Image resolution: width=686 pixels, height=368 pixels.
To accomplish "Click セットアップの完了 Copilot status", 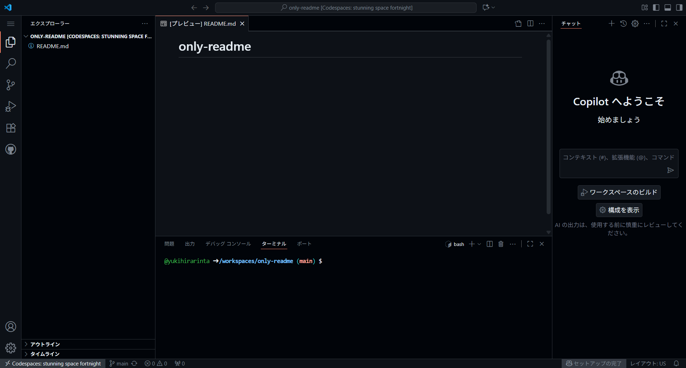I will tap(594, 363).
